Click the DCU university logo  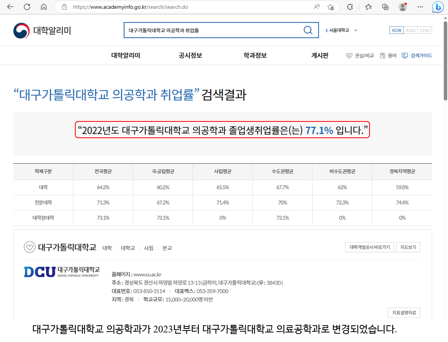point(62,272)
